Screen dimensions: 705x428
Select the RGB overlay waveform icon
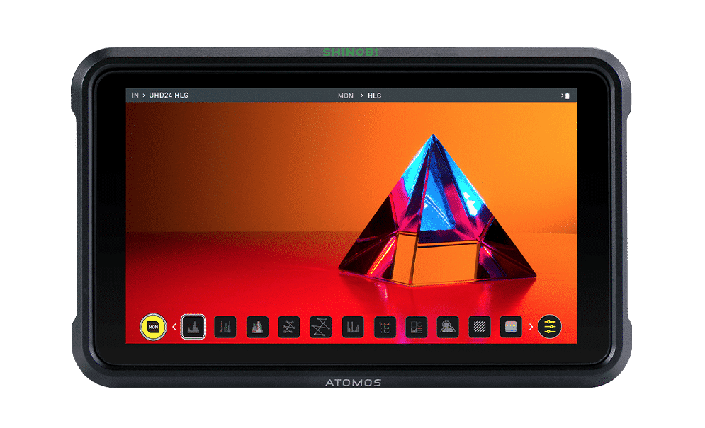pos(257,327)
